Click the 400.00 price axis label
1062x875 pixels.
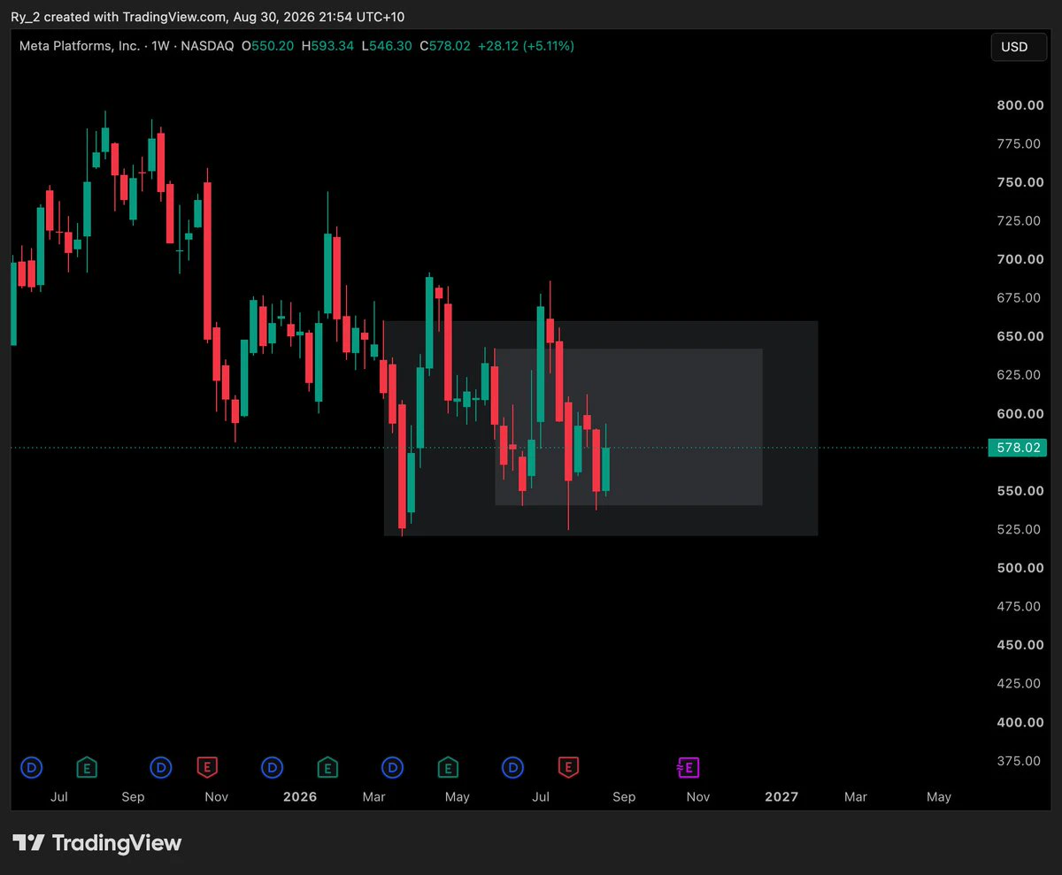(1020, 723)
